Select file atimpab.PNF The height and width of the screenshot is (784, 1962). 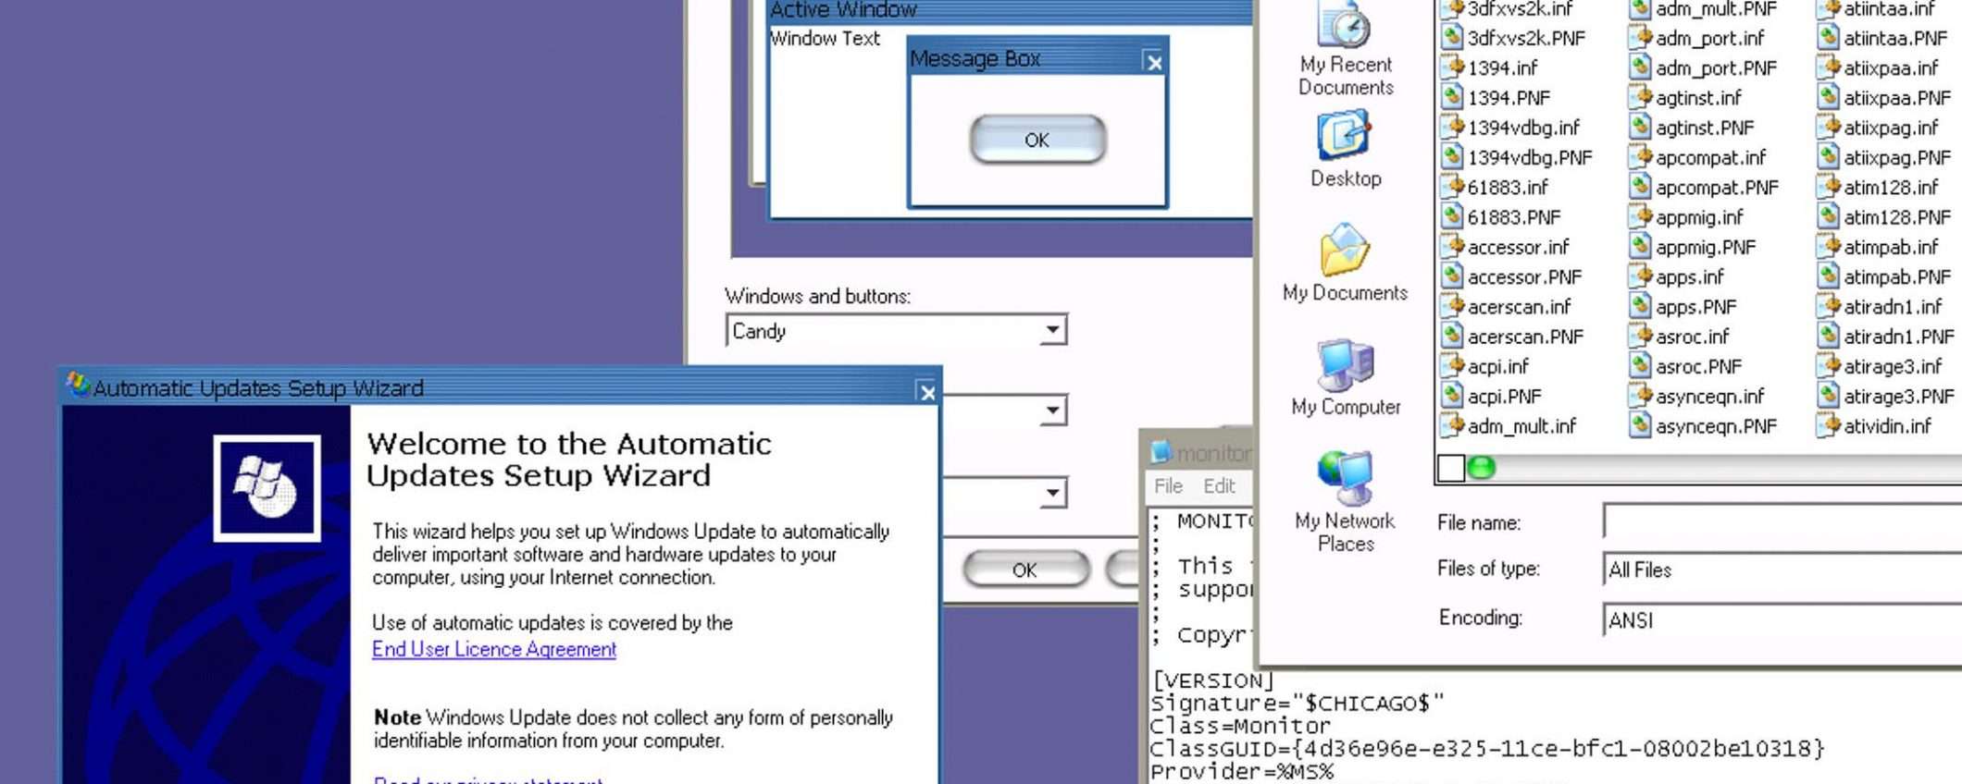pos(1897,276)
